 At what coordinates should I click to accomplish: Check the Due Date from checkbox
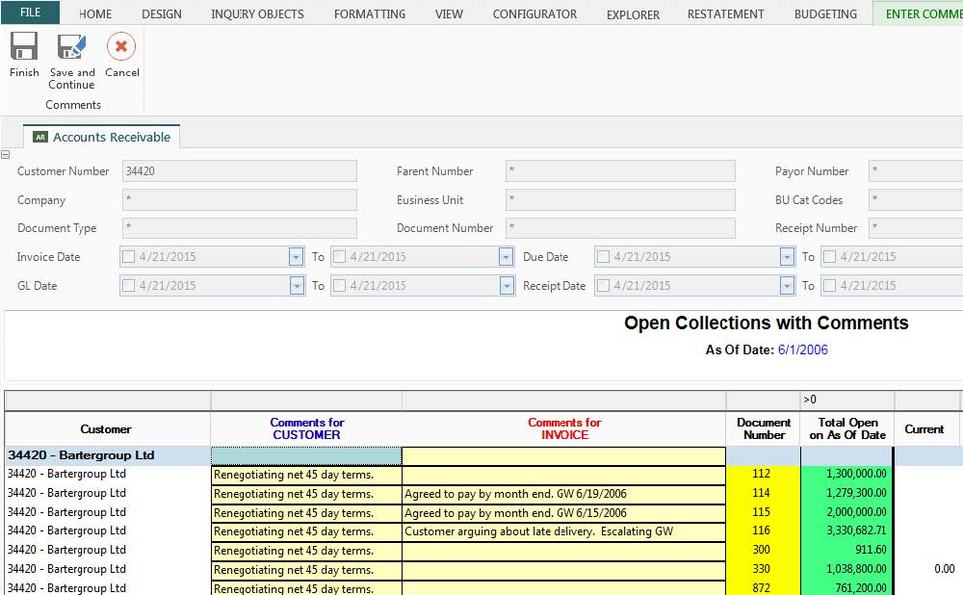pyautogui.click(x=603, y=257)
